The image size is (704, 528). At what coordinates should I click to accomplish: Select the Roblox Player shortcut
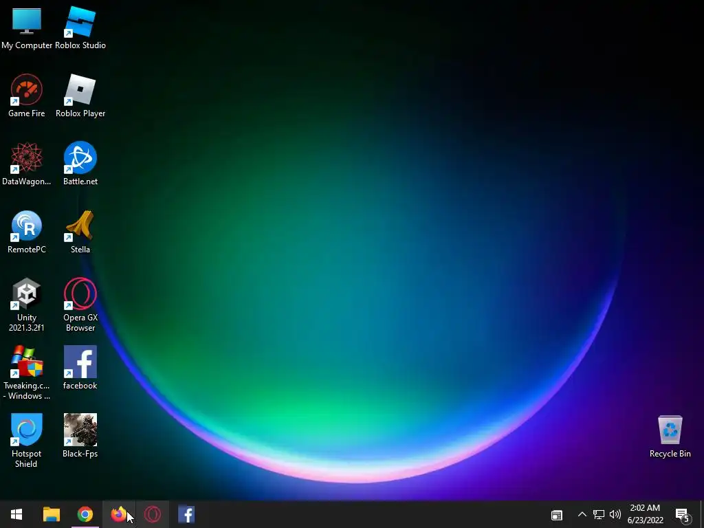pyautogui.click(x=80, y=96)
